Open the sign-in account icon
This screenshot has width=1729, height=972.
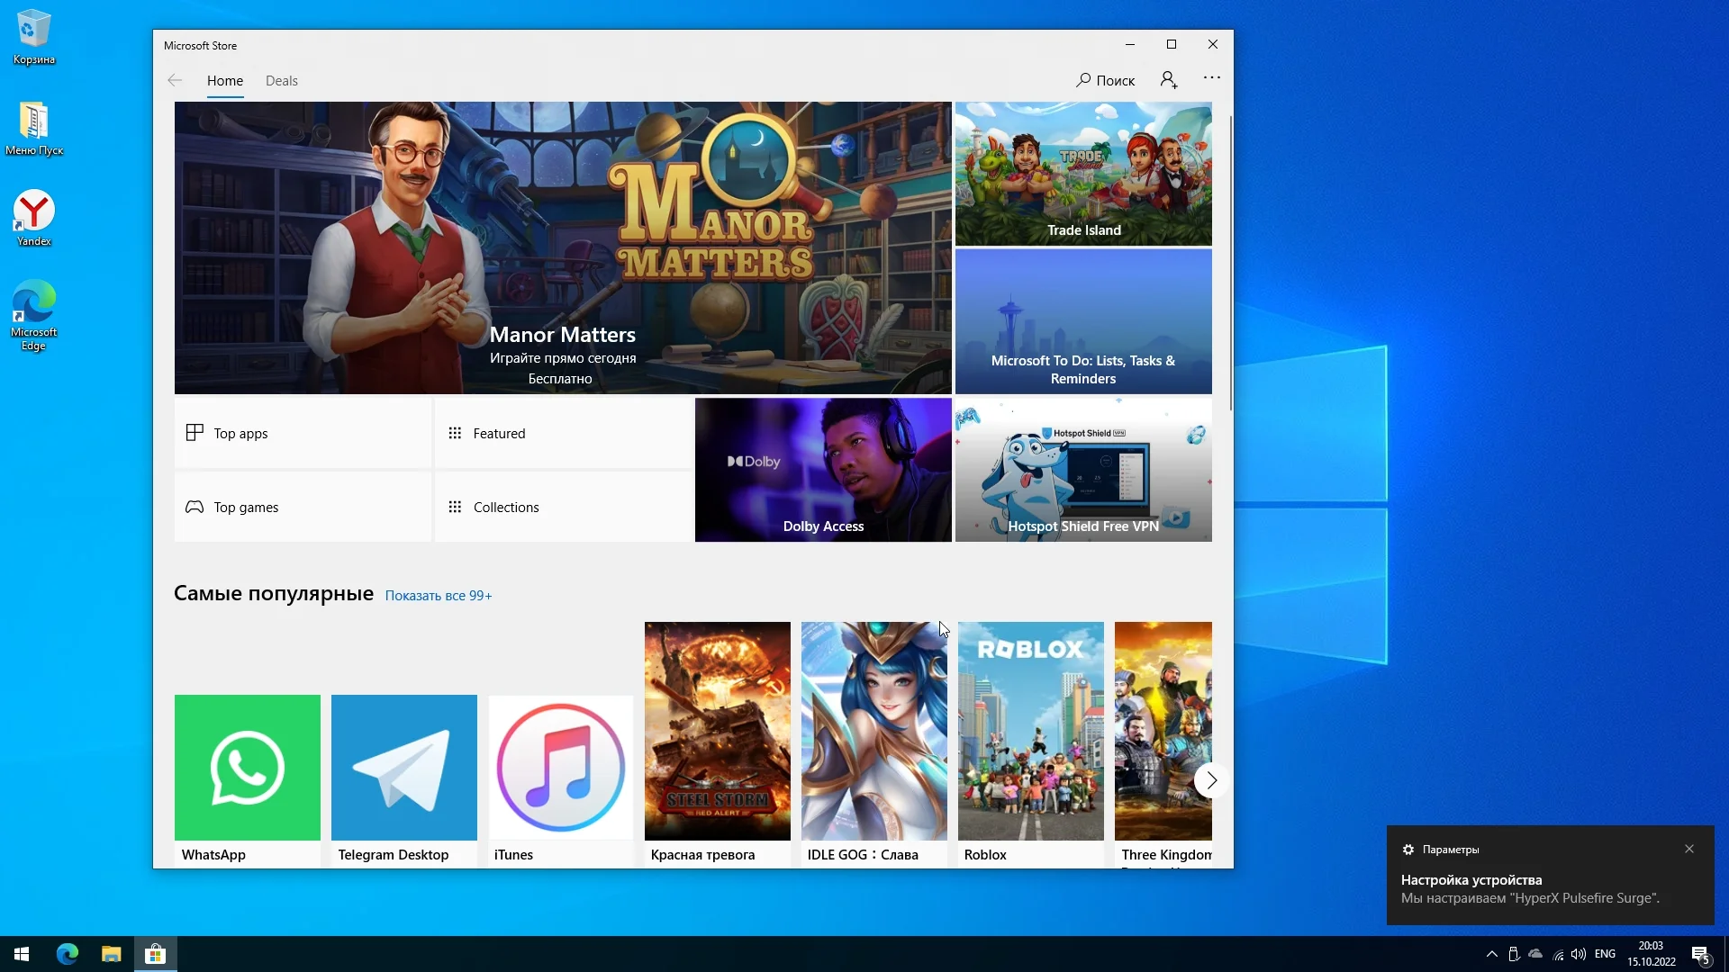(1168, 80)
